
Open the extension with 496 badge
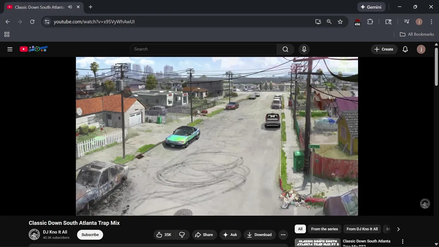(357, 22)
